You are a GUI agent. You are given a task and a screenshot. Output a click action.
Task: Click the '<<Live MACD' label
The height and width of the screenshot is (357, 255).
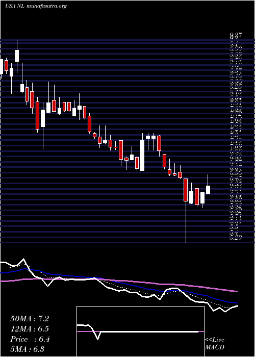215,343
